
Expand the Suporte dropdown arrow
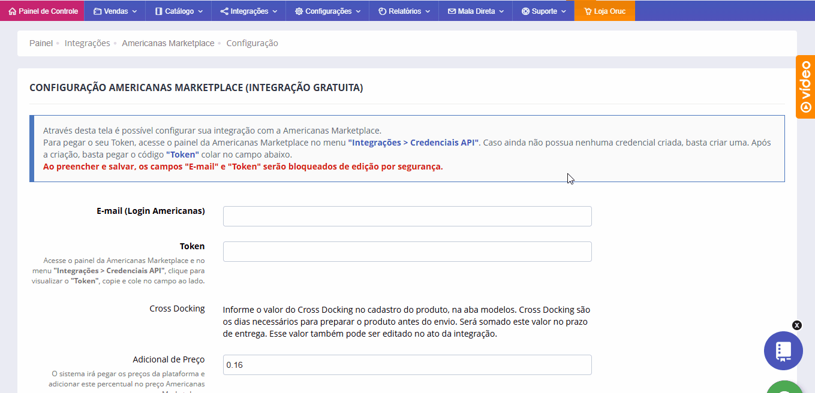564,11
